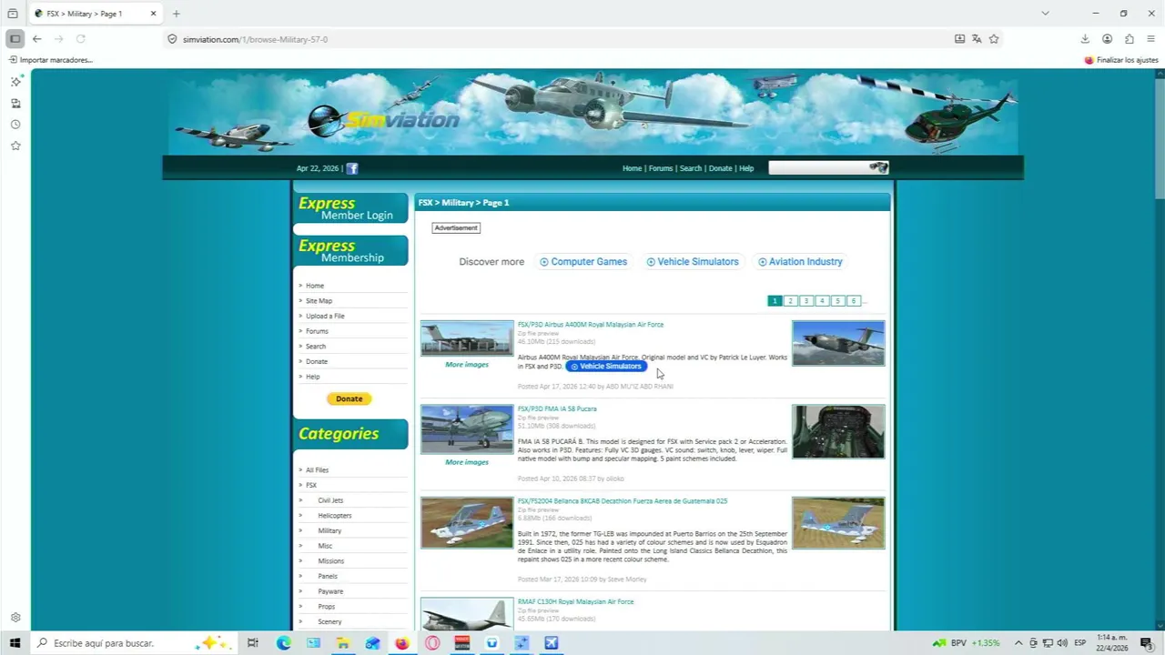The width and height of the screenshot is (1165, 655).
Task: Open the Firefox sidebar toggle icon
Action: [15, 39]
